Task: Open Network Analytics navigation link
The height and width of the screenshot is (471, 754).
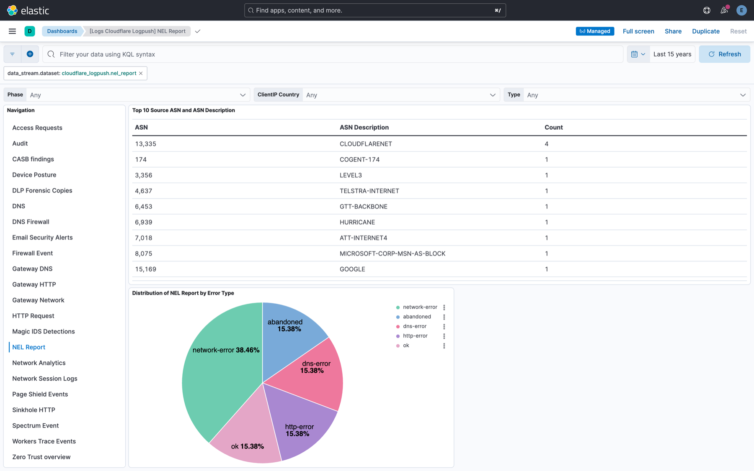Action: pos(39,363)
